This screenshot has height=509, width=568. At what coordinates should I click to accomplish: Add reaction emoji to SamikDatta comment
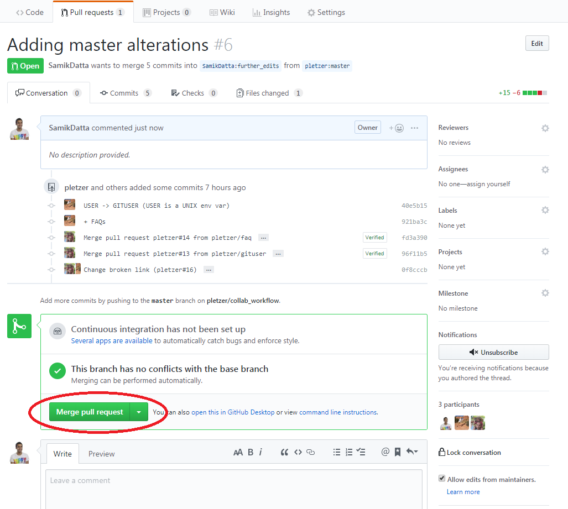(397, 128)
